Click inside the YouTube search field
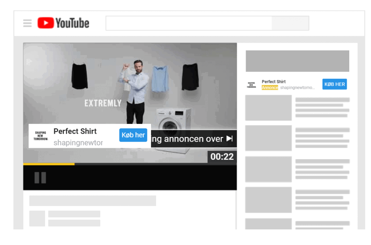371x245 pixels. (188, 23)
